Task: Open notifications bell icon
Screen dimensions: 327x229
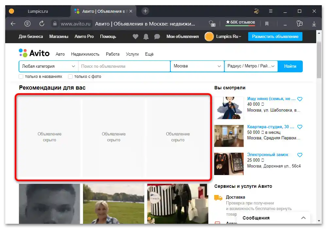Action: point(146,37)
